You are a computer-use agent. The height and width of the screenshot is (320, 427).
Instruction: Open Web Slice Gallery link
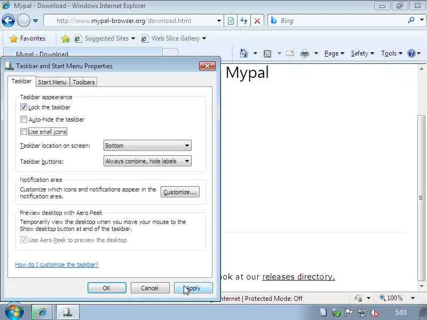[x=174, y=38]
